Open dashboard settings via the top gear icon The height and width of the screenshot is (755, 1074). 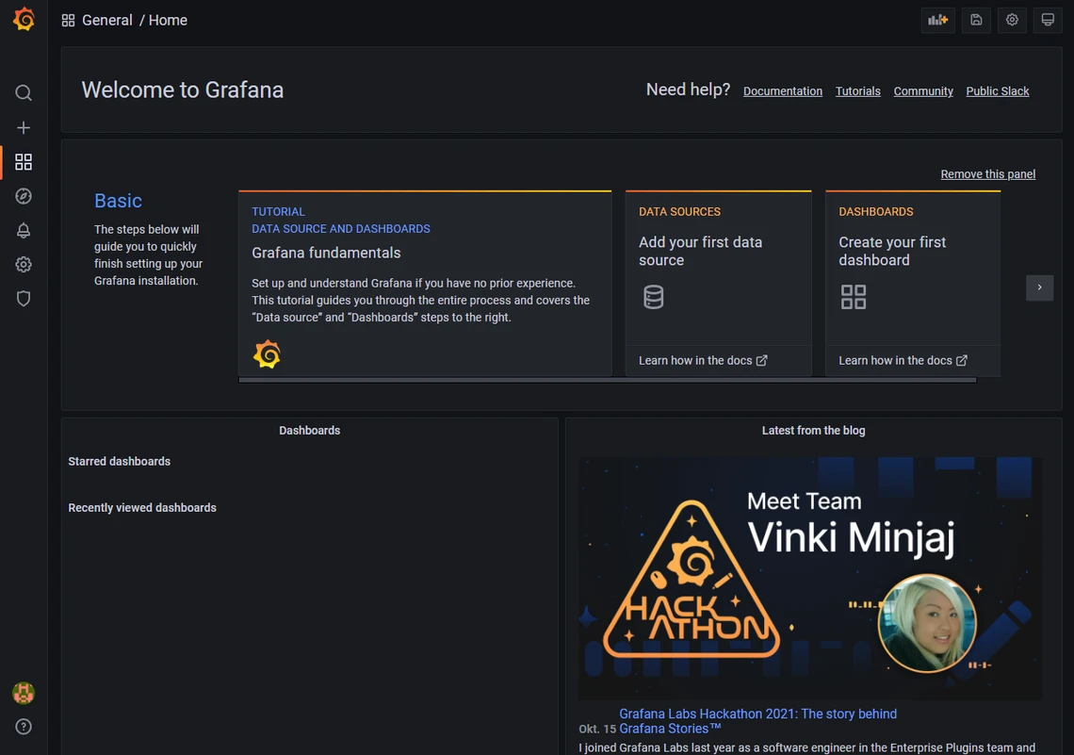point(1012,20)
